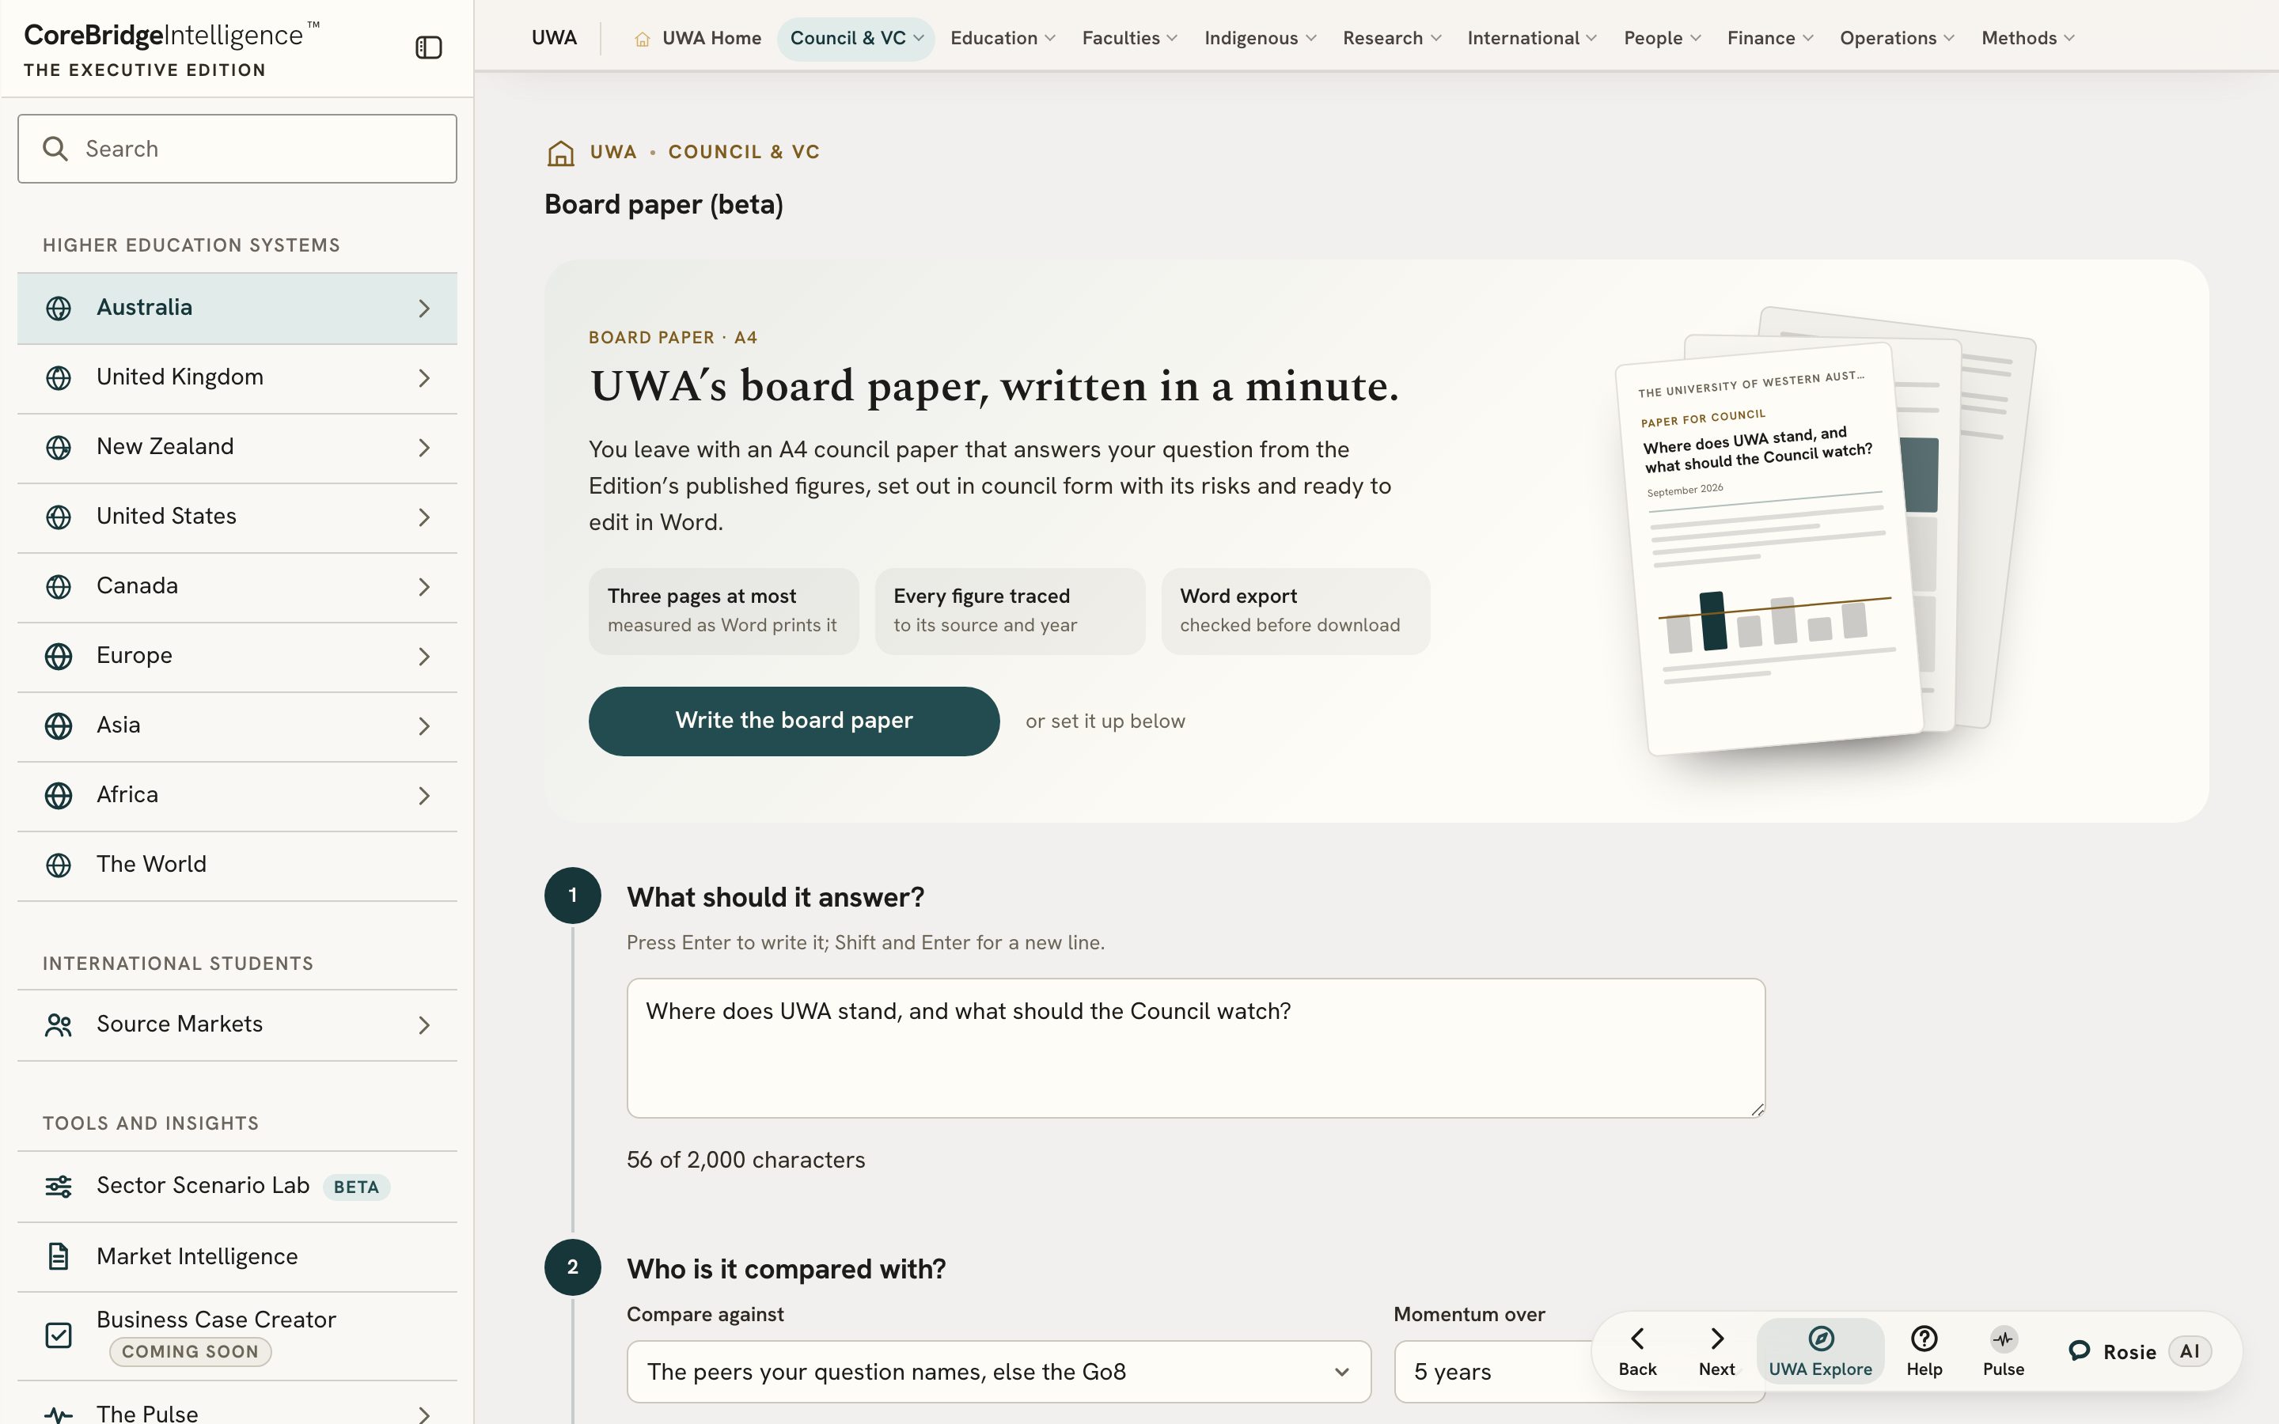The height and width of the screenshot is (1424, 2279).
Task: Click the globe icon beside United States
Action: 59,517
